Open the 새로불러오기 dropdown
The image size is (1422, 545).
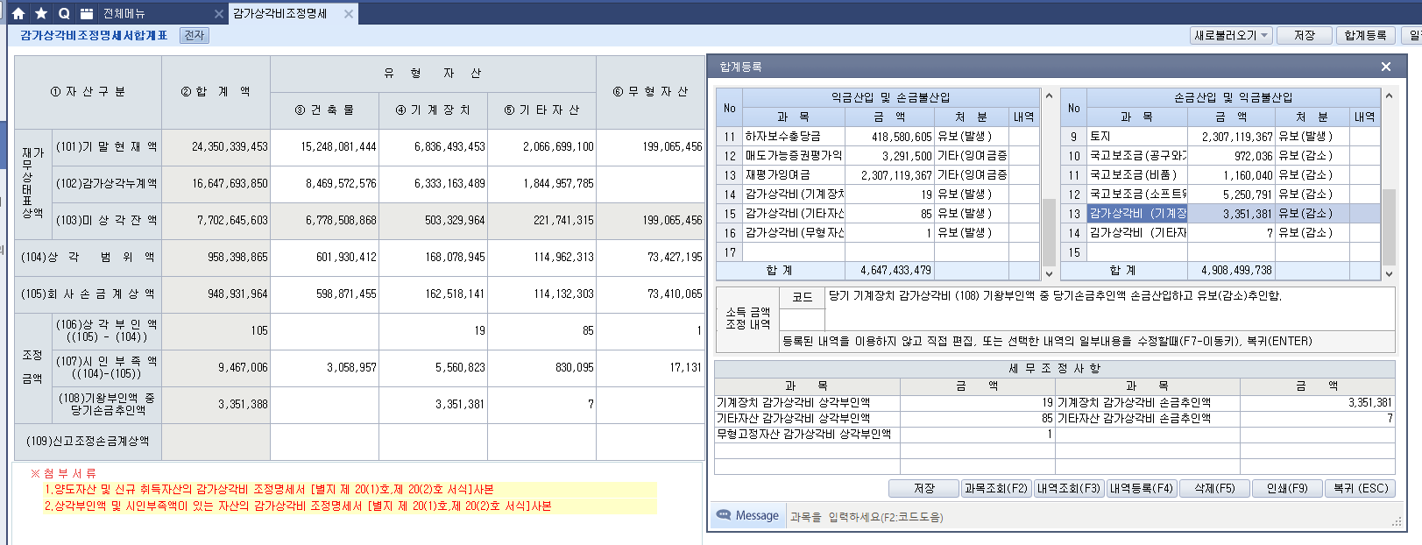tap(1231, 35)
